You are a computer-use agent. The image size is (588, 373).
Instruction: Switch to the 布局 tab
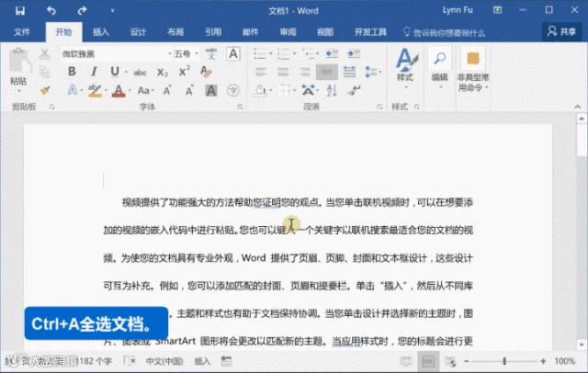coord(175,32)
